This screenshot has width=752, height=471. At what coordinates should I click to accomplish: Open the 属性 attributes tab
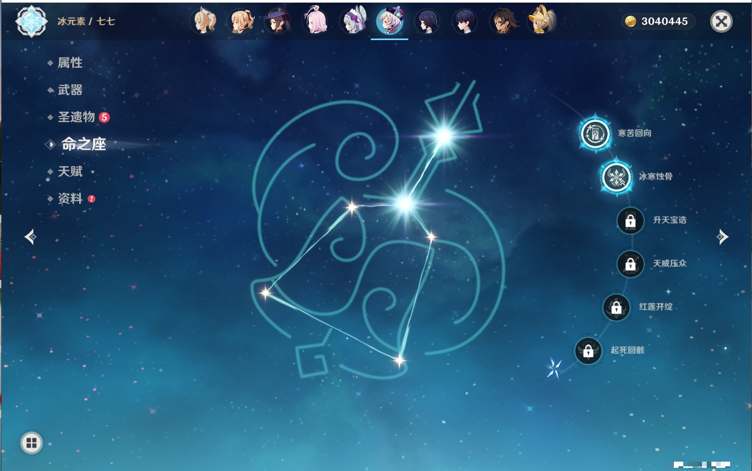pyautogui.click(x=70, y=63)
